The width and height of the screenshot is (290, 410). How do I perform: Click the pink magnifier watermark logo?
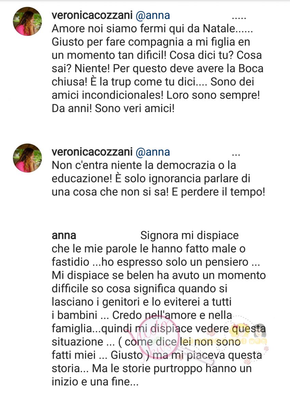point(159,338)
